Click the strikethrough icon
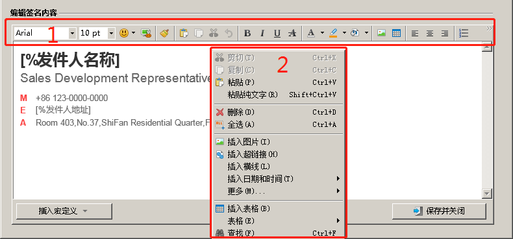Screen dimensions: 513x239 click(x=292, y=33)
